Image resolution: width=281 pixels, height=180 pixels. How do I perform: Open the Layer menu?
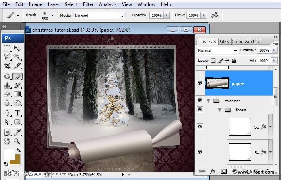coord(54,4)
